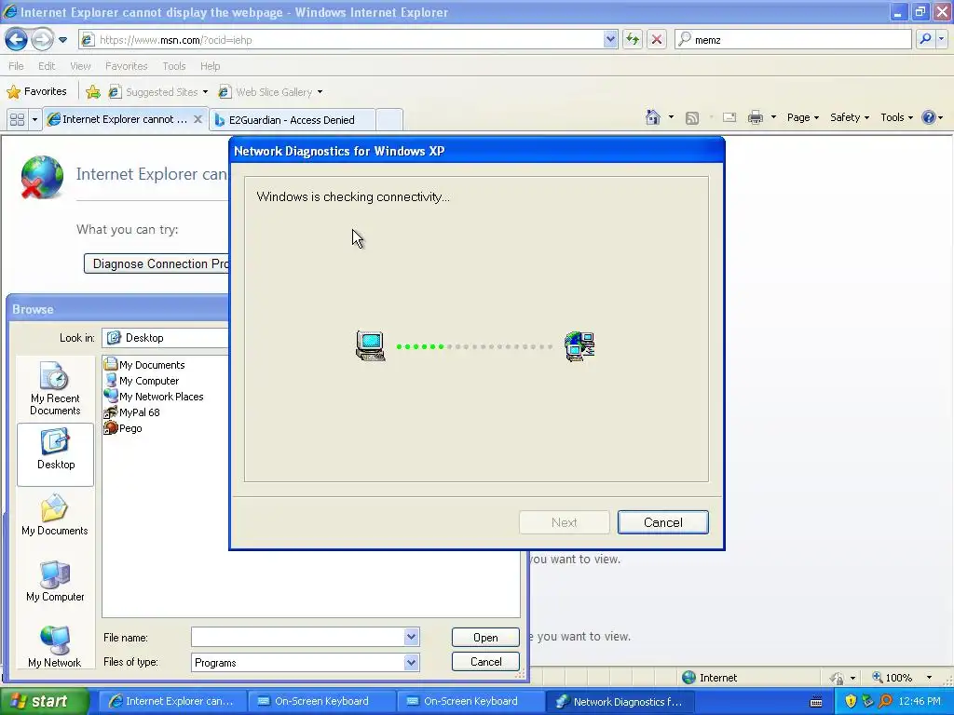Click the Windows start button
Viewport: 954px width, 715px height.
tap(44, 701)
